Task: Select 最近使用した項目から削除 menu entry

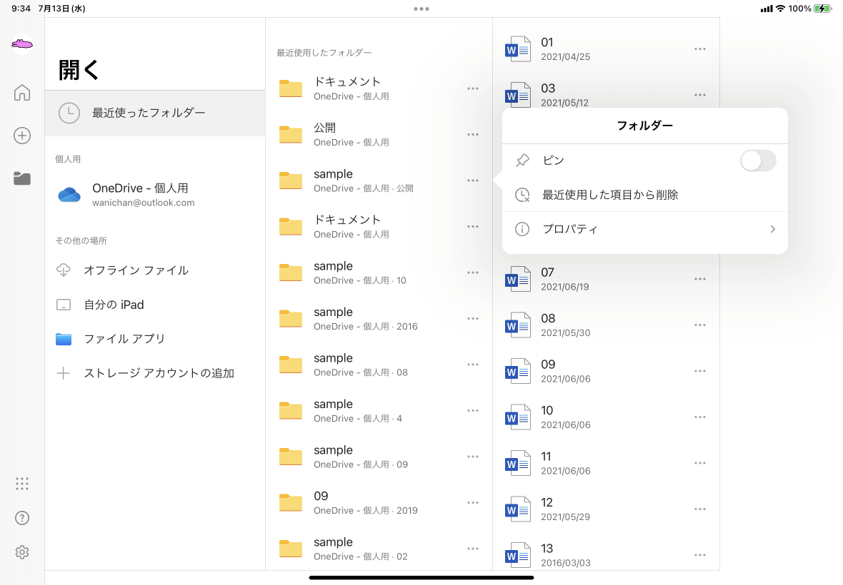Action: pos(610,195)
